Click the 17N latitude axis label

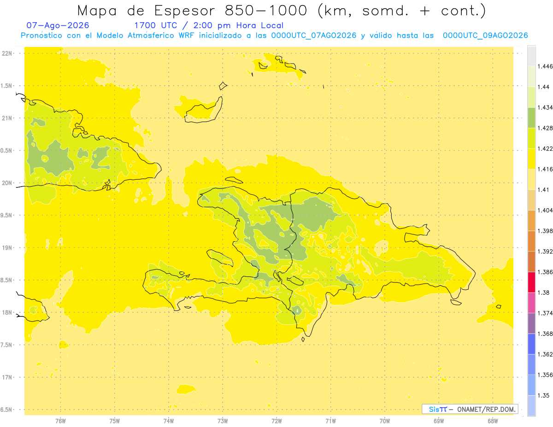coord(7,377)
